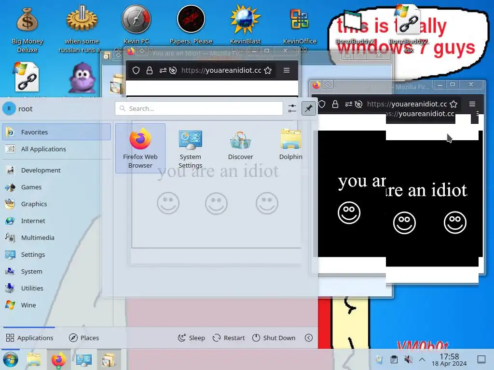Click padlock icon in right Firefox window
This screenshot has height=370, width=494.
(335, 104)
